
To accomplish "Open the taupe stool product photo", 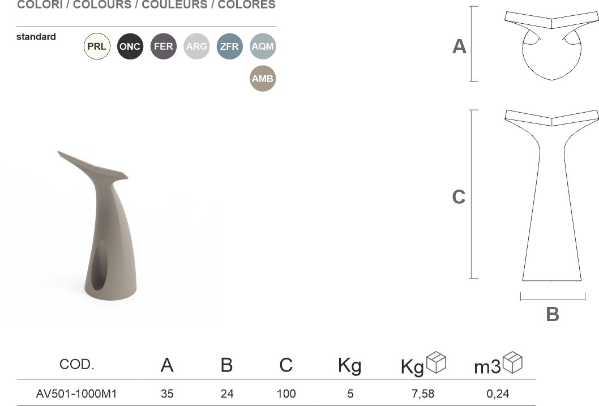I will point(112,238).
